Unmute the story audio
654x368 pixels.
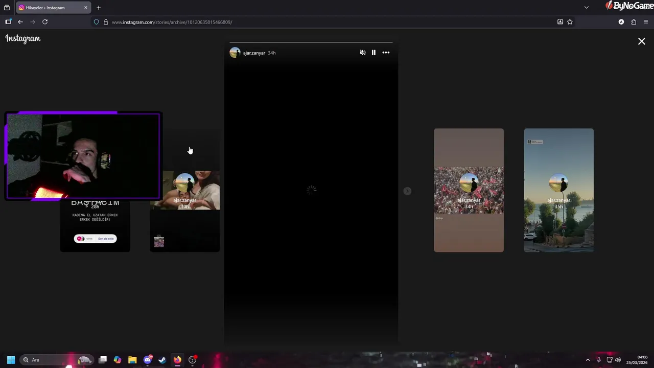[x=363, y=53]
